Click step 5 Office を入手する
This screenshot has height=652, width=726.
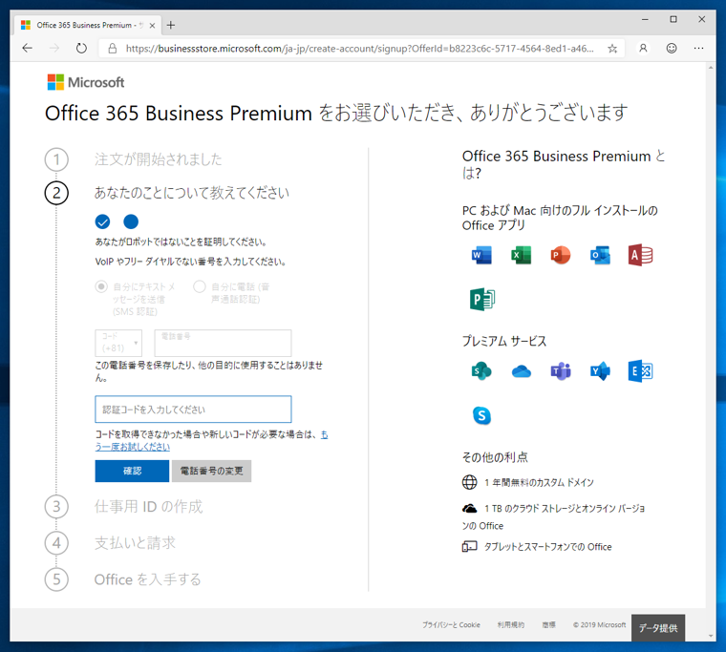tap(148, 579)
